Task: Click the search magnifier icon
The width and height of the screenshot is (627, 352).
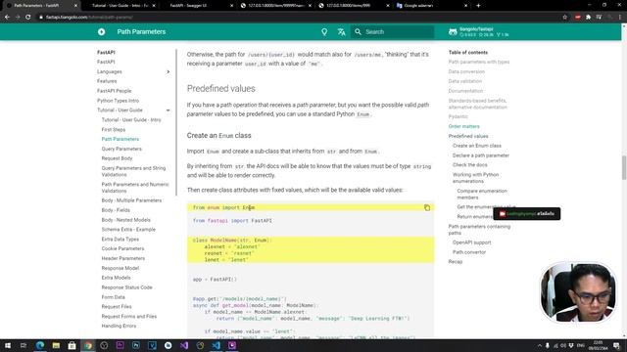Action: pos(358,32)
